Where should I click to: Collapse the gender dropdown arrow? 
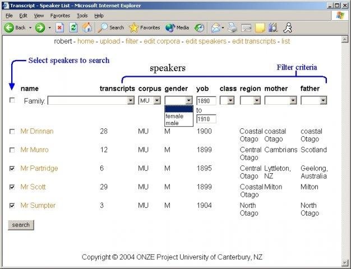click(x=189, y=100)
